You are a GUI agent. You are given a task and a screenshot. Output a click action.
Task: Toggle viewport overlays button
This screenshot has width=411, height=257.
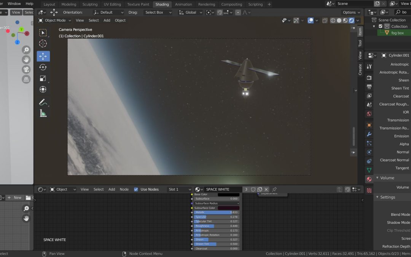coord(311,21)
